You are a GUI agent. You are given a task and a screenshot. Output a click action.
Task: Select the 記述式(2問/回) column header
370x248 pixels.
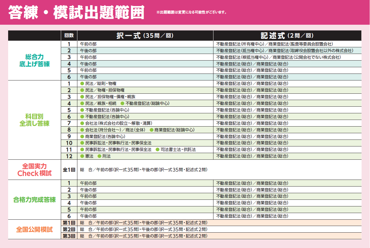point(287,36)
